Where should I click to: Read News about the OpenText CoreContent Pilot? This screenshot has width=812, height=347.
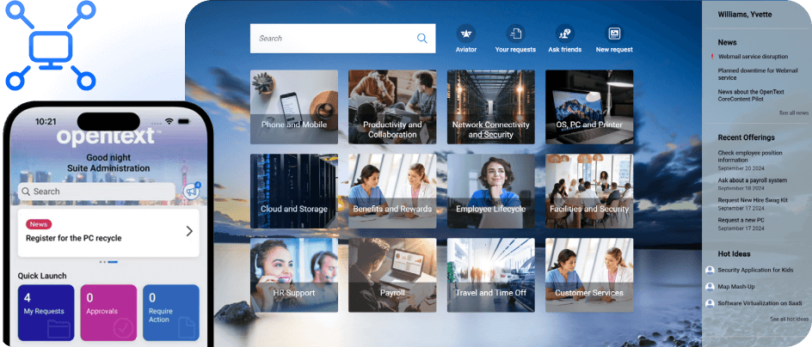click(751, 95)
